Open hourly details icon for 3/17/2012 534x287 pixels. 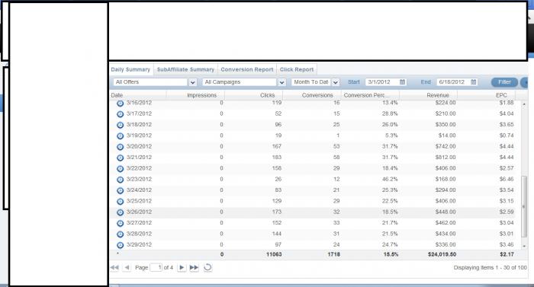(x=121, y=114)
